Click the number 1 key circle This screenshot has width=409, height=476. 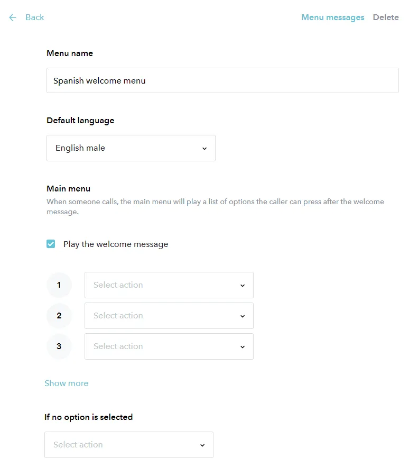coord(59,285)
